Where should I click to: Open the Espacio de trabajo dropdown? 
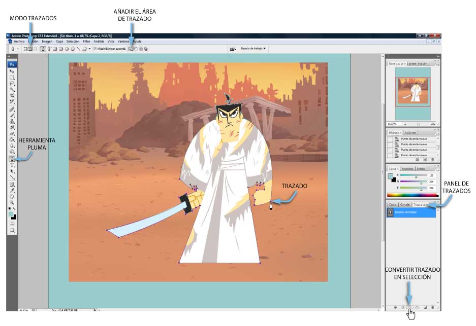tap(253, 49)
